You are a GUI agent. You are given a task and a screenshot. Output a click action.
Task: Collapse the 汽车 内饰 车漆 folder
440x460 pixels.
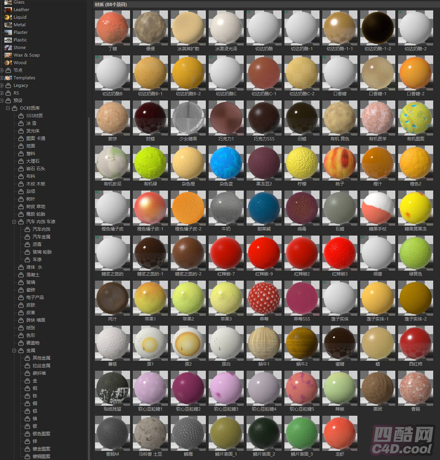[x=14, y=222]
